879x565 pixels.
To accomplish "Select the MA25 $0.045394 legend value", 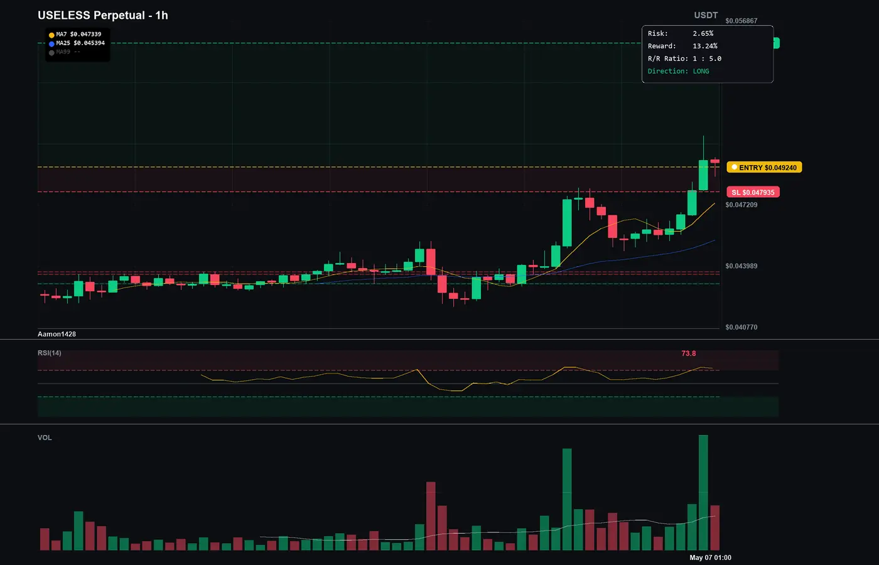I will click(x=80, y=43).
